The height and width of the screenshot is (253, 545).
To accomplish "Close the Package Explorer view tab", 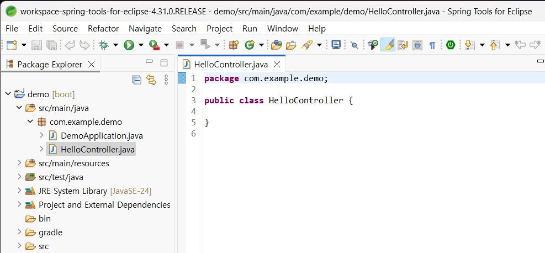I will [91, 65].
